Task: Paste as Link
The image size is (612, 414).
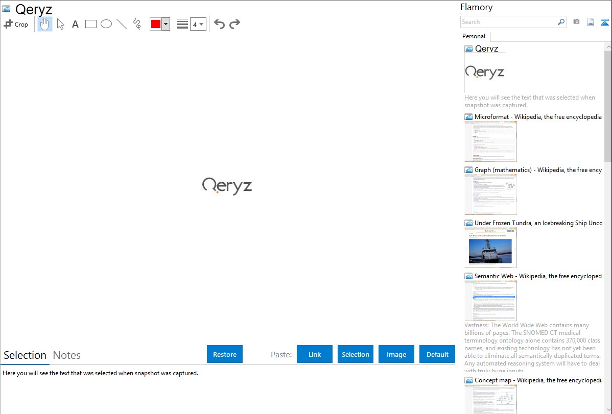Action: (x=315, y=354)
